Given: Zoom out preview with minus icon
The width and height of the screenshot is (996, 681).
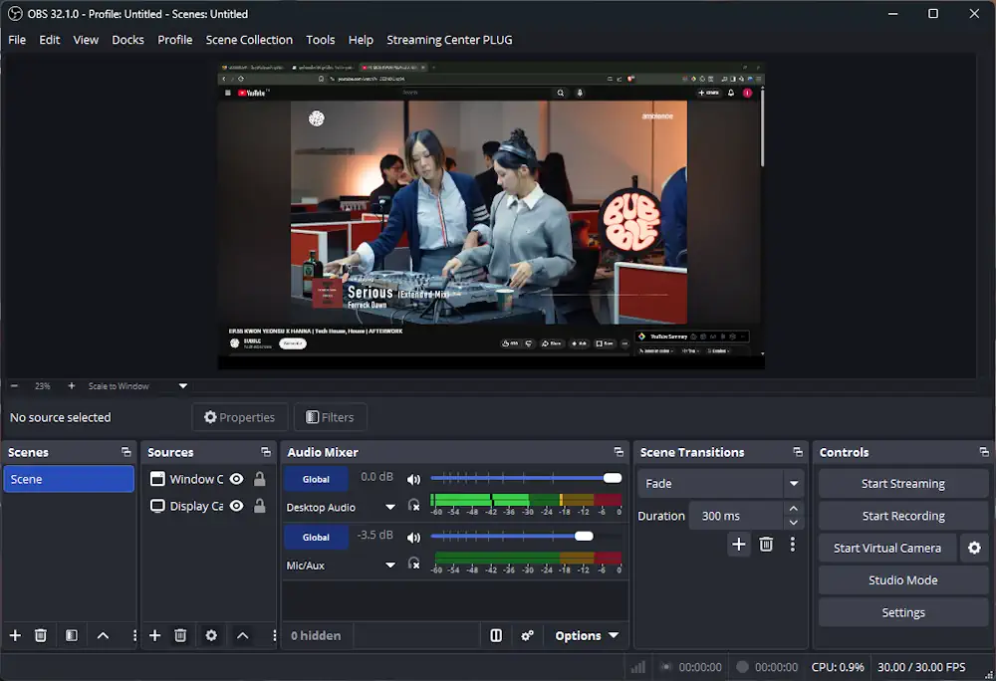Looking at the screenshot, I should click(x=15, y=386).
